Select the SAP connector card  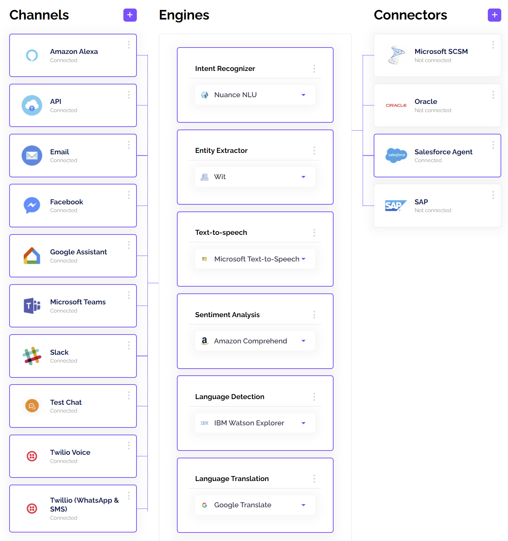pyautogui.click(x=437, y=206)
